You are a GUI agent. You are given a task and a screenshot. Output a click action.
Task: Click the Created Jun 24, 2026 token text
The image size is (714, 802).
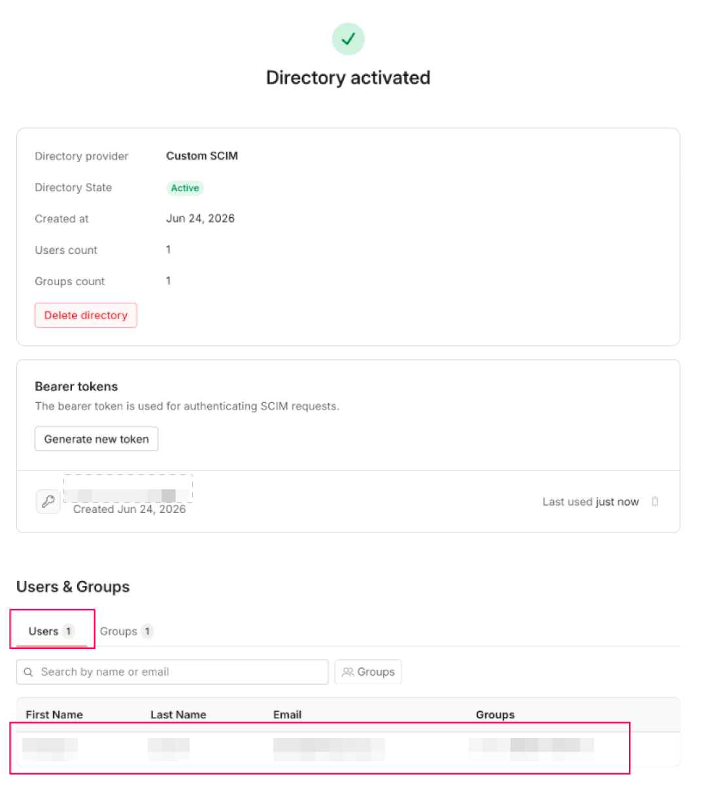[x=129, y=509]
